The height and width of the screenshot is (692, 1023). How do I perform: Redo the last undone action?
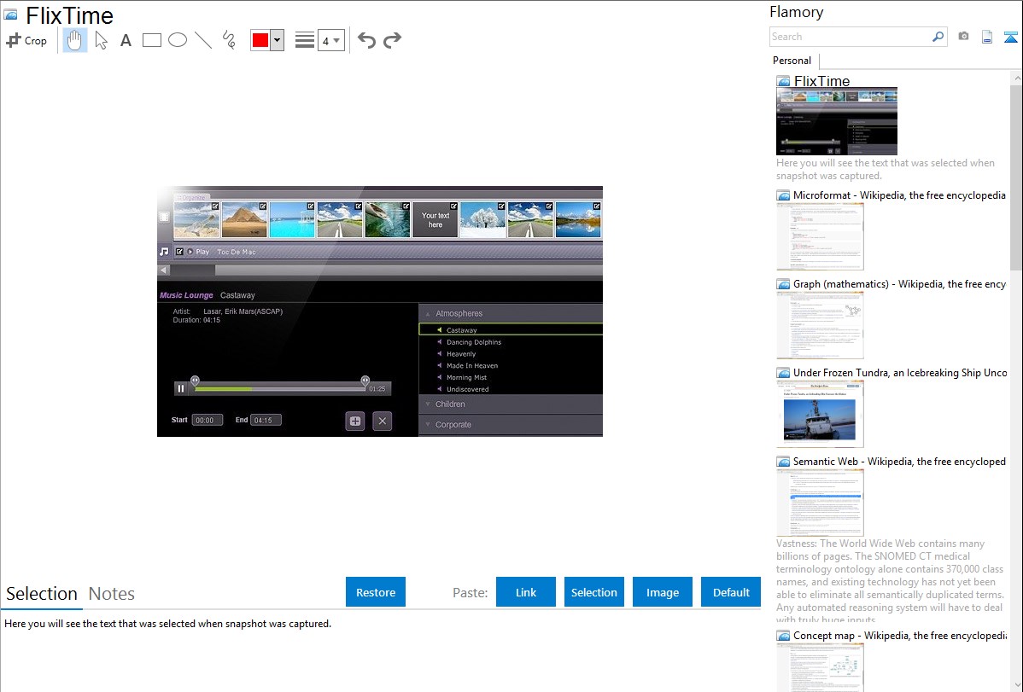pyautogui.click(x=392, y=40)
